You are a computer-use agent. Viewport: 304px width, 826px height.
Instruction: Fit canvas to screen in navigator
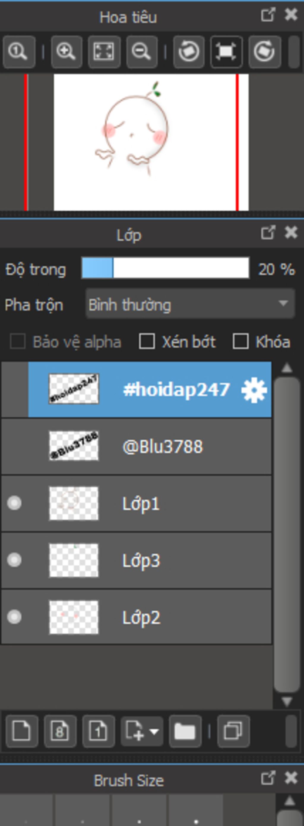coord(104,51)
